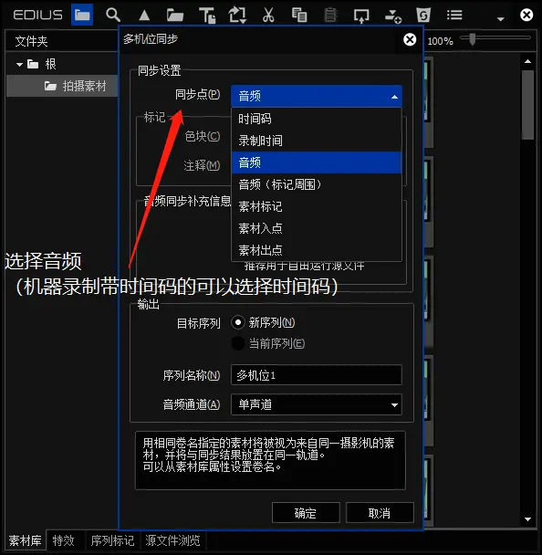
Task: Choose 素材标记 from the list
Action: (x=317, y=206)
